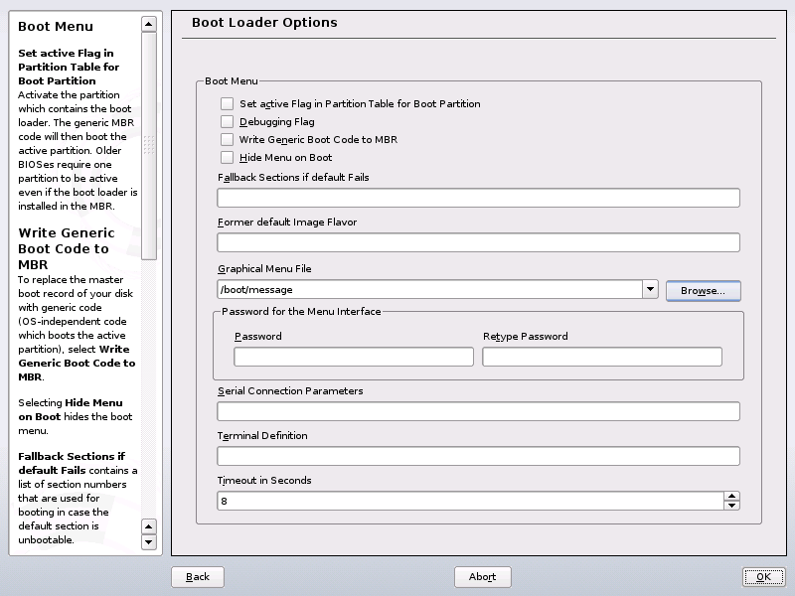Toggle the Debugging Flag checkbox
The width and height of the screenshot is (795, 596).
click(x=227, y=121)
